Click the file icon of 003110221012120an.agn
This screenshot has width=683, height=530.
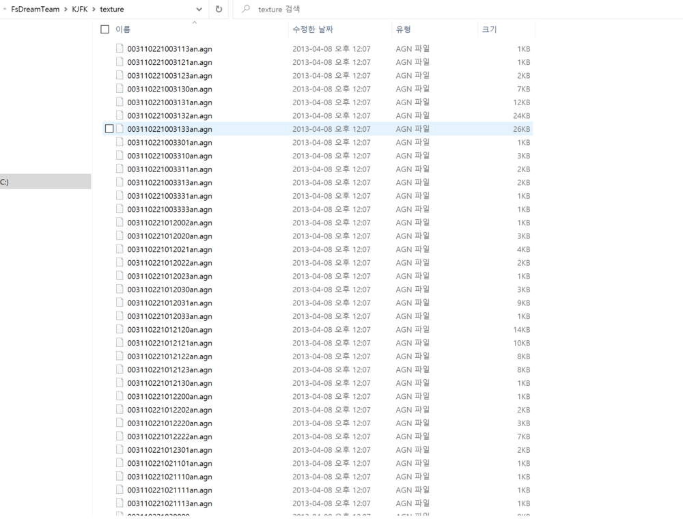tap(120, 329)
